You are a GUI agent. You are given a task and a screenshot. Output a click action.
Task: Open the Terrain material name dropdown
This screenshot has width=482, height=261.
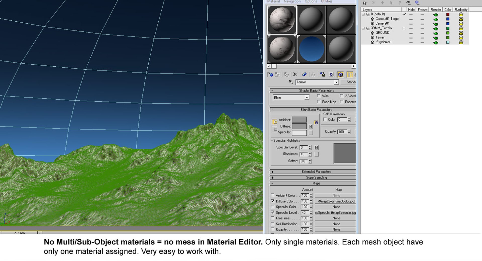pos(336,82)
